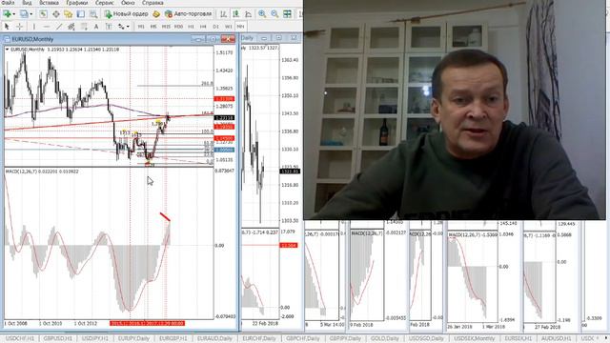Viewport: 610px width, 343px height.
Task: Expand the Arrows objects dropdown arrow
Action: (128, 27)
